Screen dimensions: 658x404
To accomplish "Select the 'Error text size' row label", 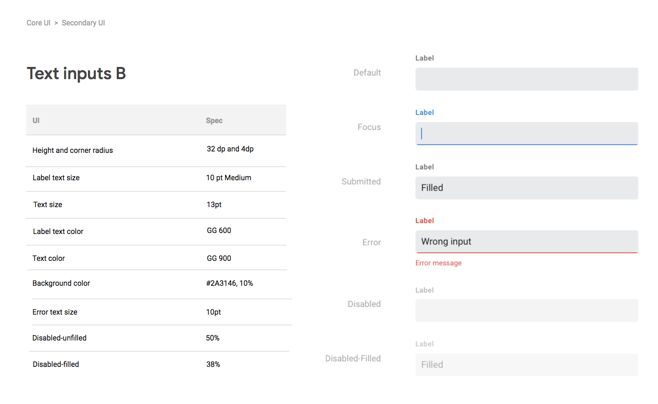I will coord(55,312).
